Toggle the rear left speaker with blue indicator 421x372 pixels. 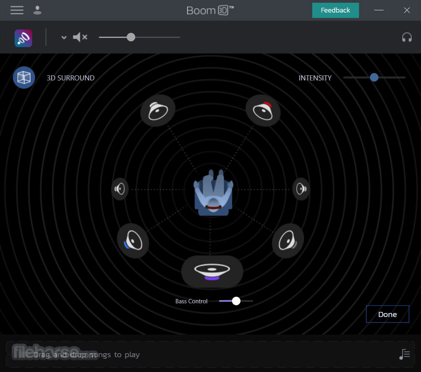[x=133, y=241]
